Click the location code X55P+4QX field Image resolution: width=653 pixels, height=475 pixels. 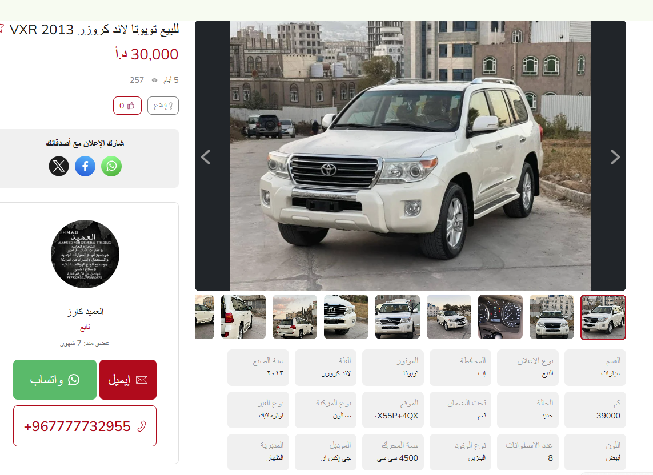pos(393,410)
